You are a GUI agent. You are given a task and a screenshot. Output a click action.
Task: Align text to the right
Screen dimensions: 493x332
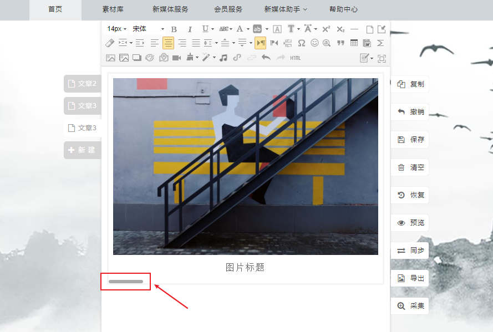click(182, 43)
